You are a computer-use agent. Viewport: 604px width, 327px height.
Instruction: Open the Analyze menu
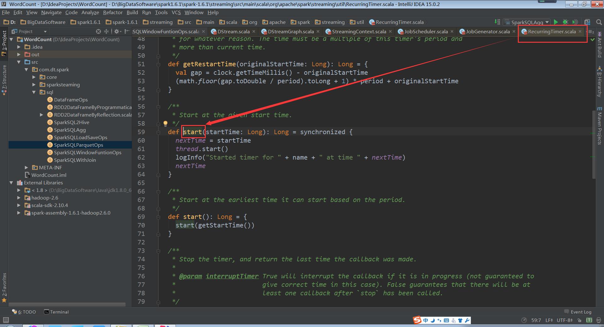tap(90, 12)
